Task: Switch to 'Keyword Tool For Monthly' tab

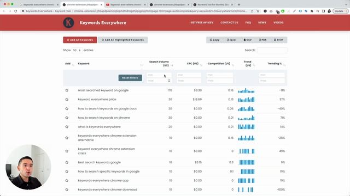Action: tap(213, 5)
